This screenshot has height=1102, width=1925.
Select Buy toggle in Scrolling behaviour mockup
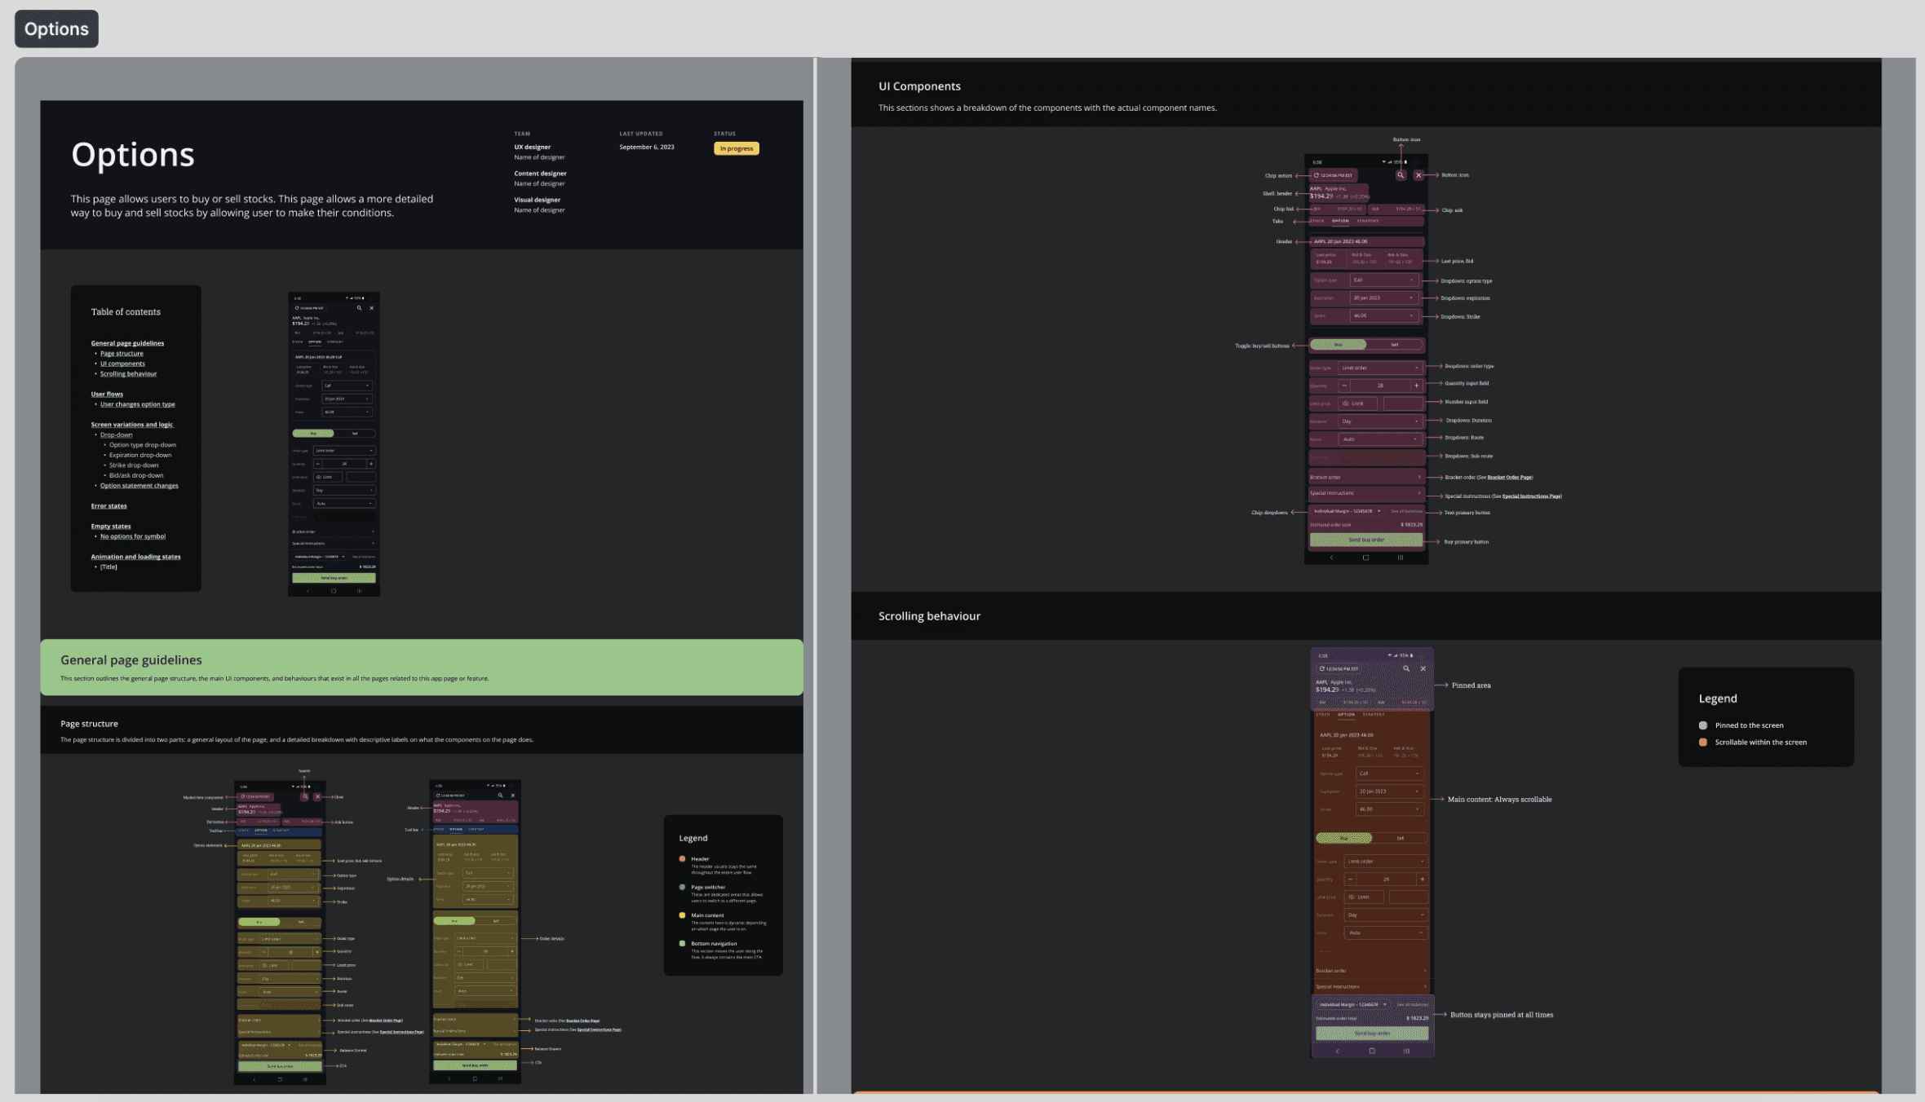point(1343,838)
